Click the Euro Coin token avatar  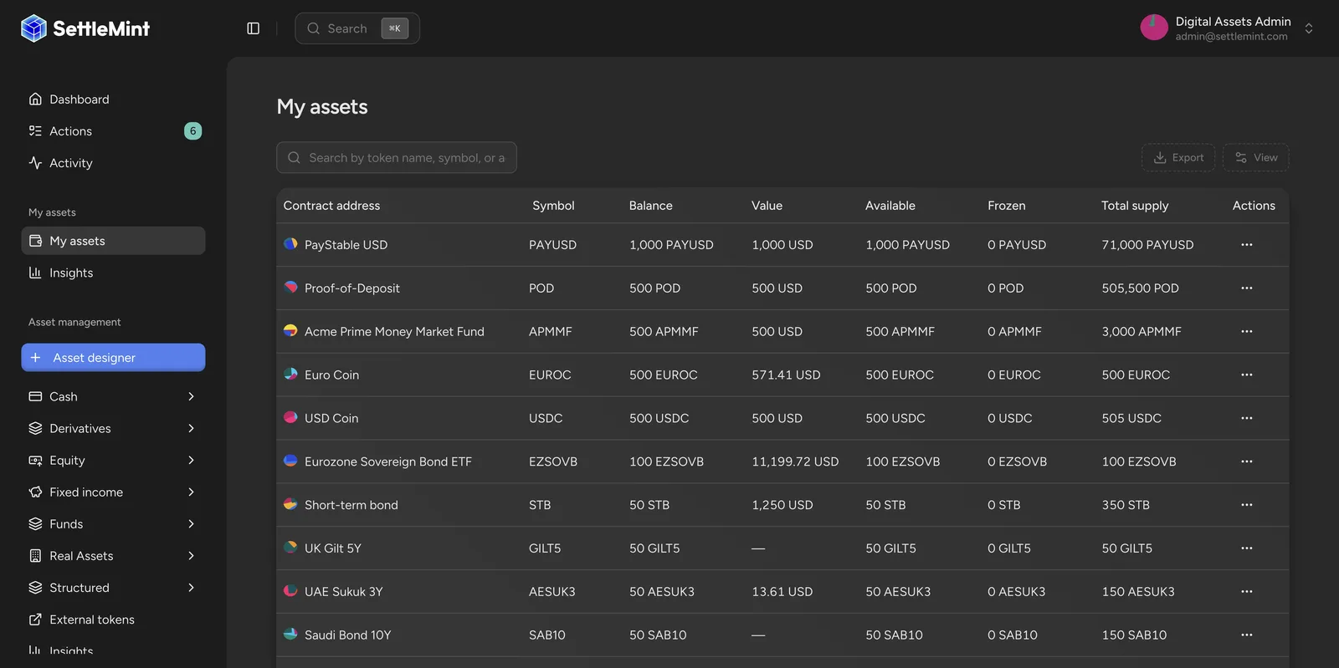click(x=290, y=375)
